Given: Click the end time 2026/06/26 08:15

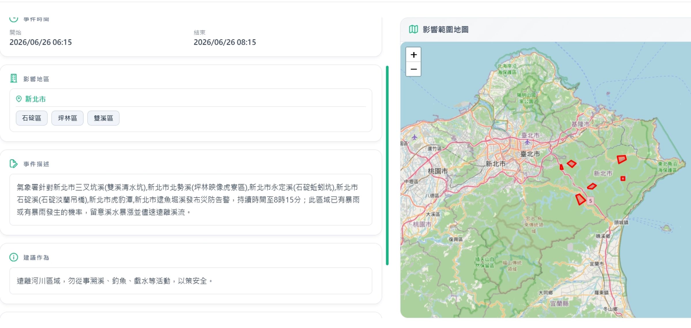Looking at the screenshot, I should (x=225, y=42).
